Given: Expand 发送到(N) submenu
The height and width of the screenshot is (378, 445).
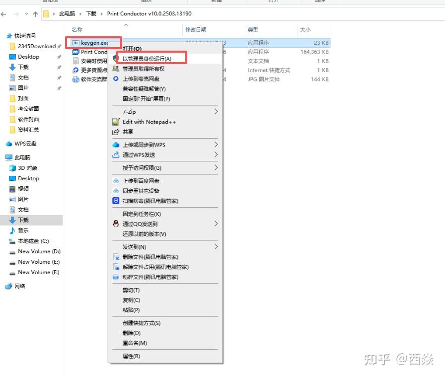Looking at the screenshot, I should 165,247.
